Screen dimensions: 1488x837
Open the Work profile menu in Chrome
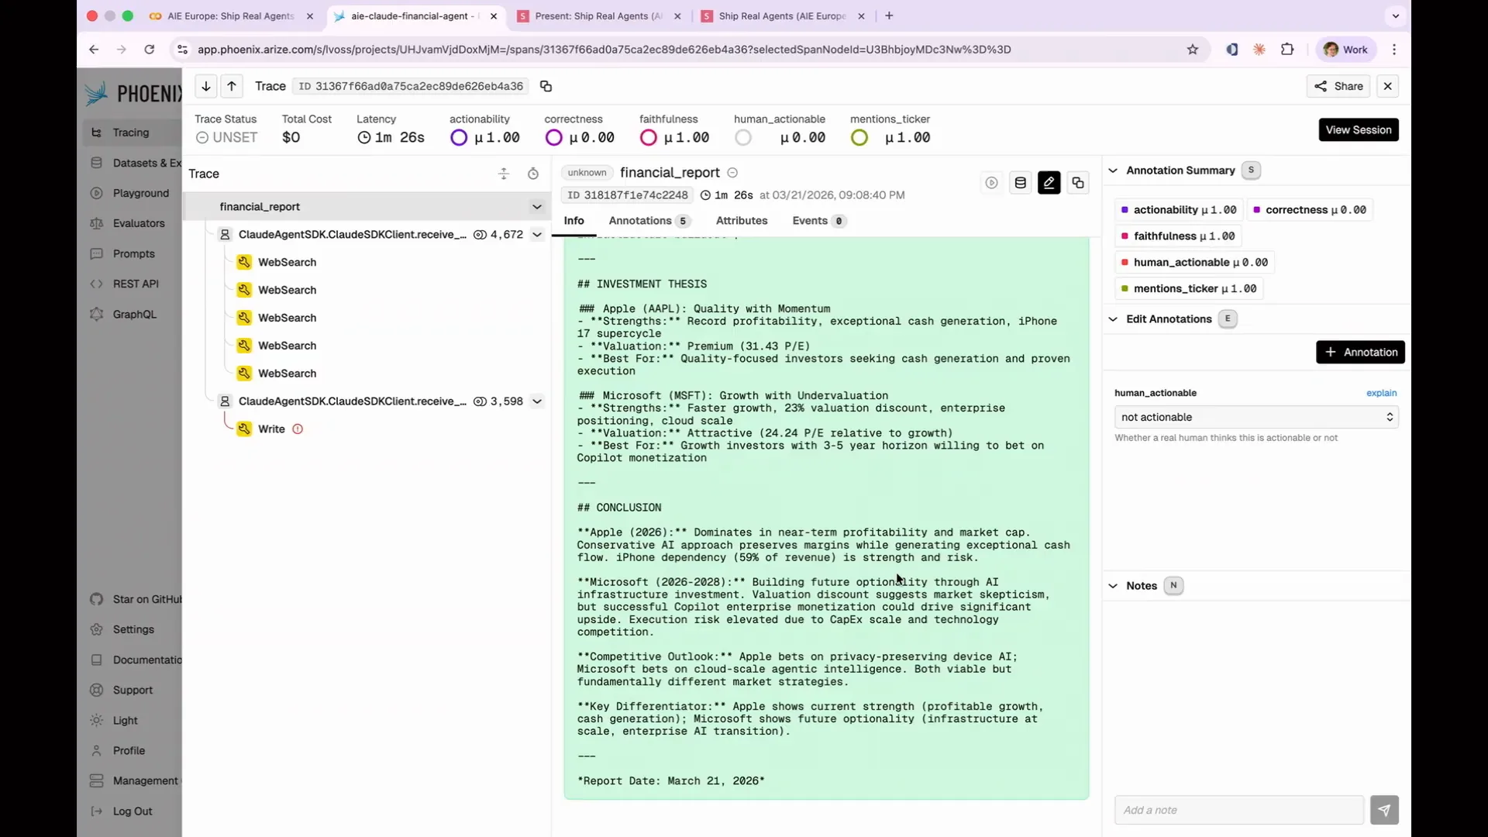pyautogui.click(x=1346, y=50)
